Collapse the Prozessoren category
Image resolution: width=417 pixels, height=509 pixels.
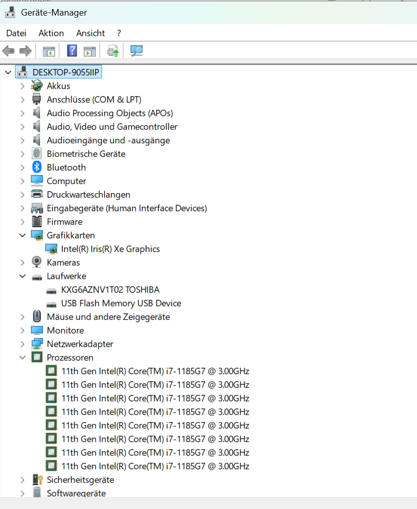[22, 358]
